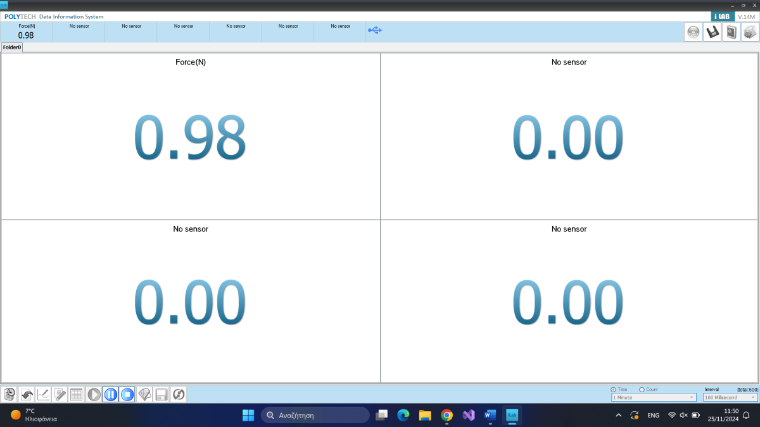Click the undo arrow icon

[x=27, y=395]
